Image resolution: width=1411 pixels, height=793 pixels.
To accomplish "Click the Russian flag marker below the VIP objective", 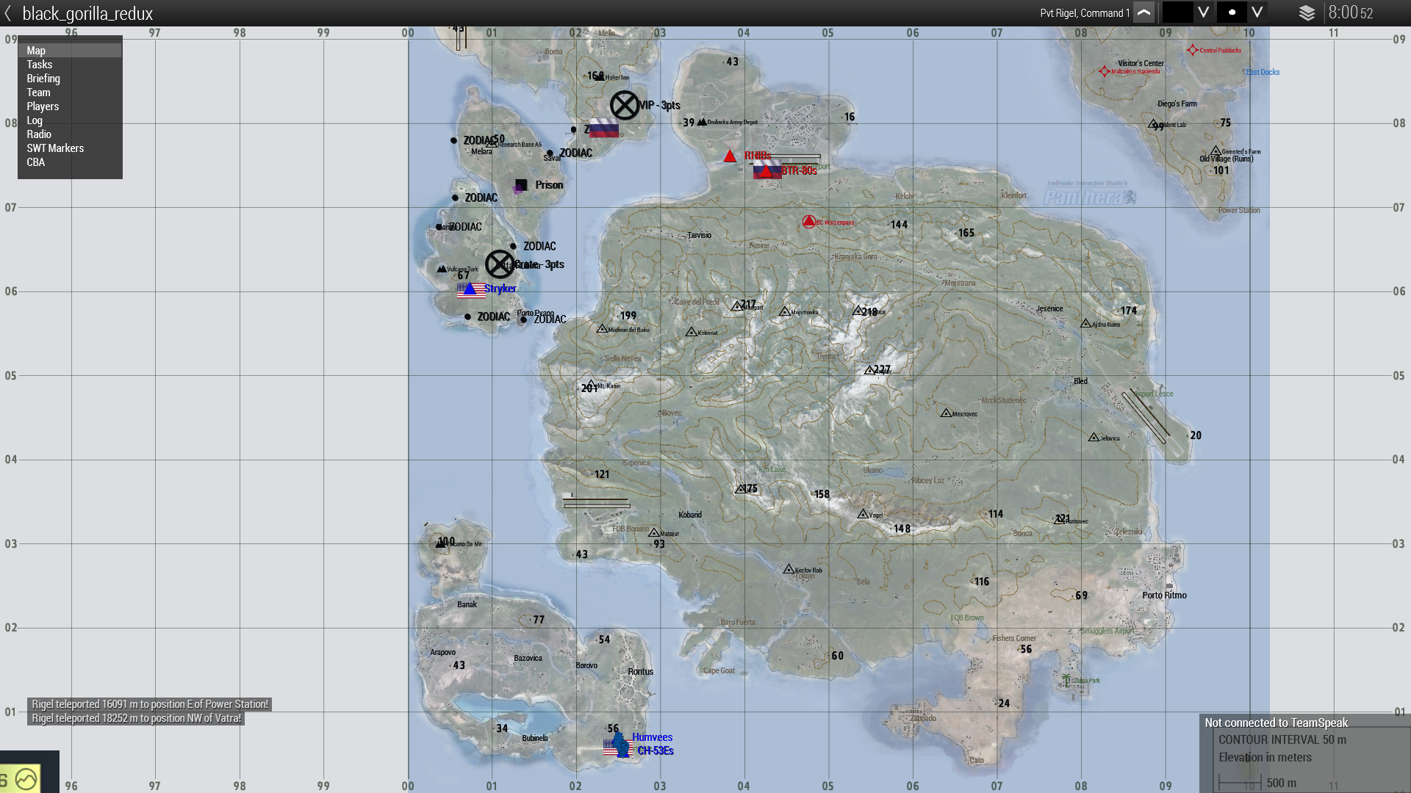I will (x=603, y=127).
